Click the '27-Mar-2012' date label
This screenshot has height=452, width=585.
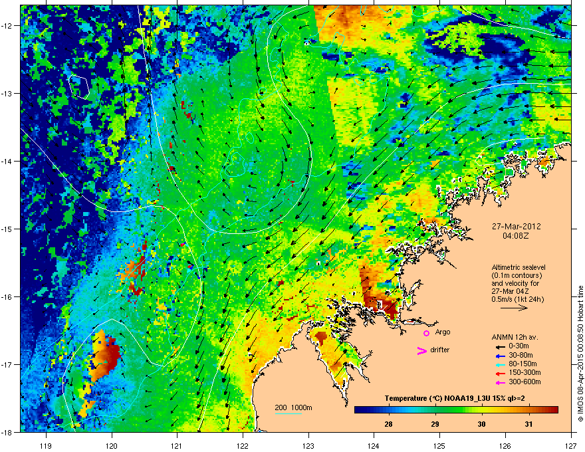(x=516, y=227)
